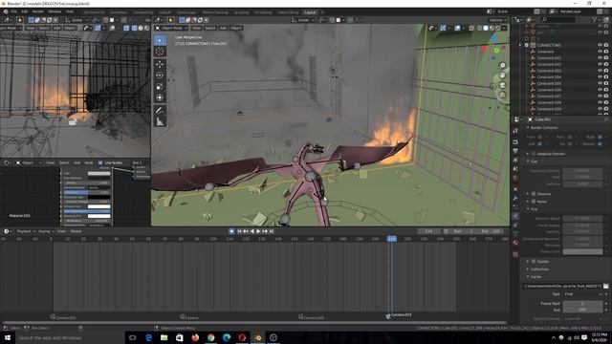Viewport: 612px width, 344px height.
Task: Select the Measure tool
Action: coord(160,121)
